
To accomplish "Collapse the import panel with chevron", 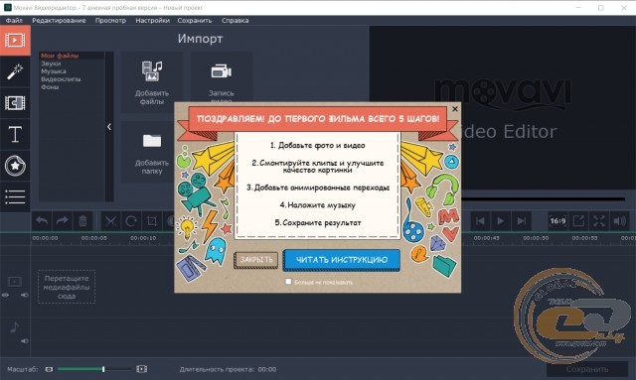I will 109,127.
